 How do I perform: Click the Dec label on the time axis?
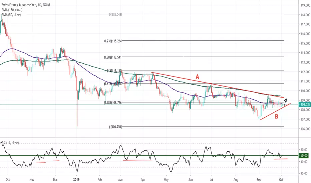tap(55, 180)
